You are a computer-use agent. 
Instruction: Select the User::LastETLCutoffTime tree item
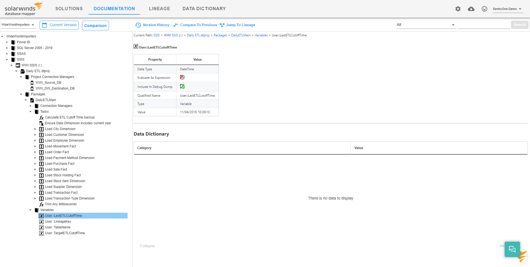(x=83, y=216)
